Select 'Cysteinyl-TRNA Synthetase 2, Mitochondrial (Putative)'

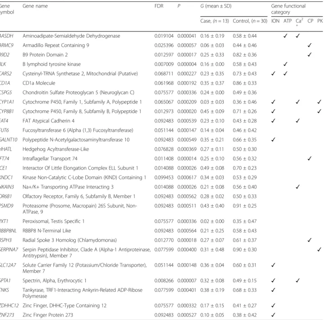tap(80, 74)
